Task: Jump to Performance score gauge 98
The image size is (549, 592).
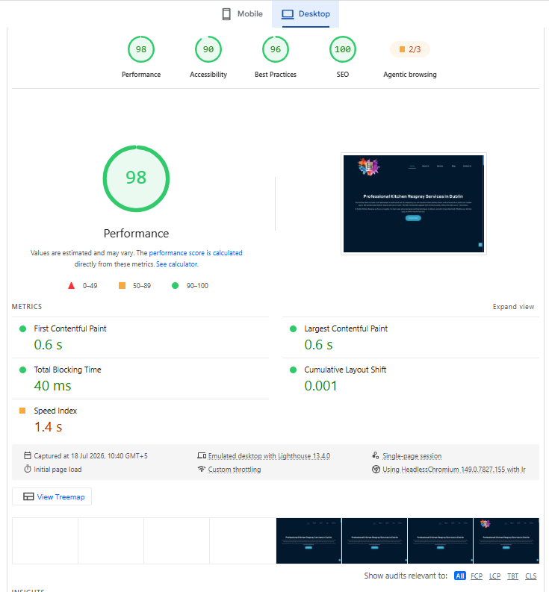Action: tap(141, 49)
